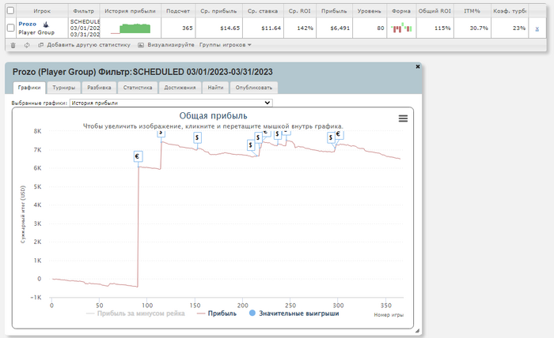Select the Найти tab
The height and width of the screenshot is (338, 554).
point(215,88)
